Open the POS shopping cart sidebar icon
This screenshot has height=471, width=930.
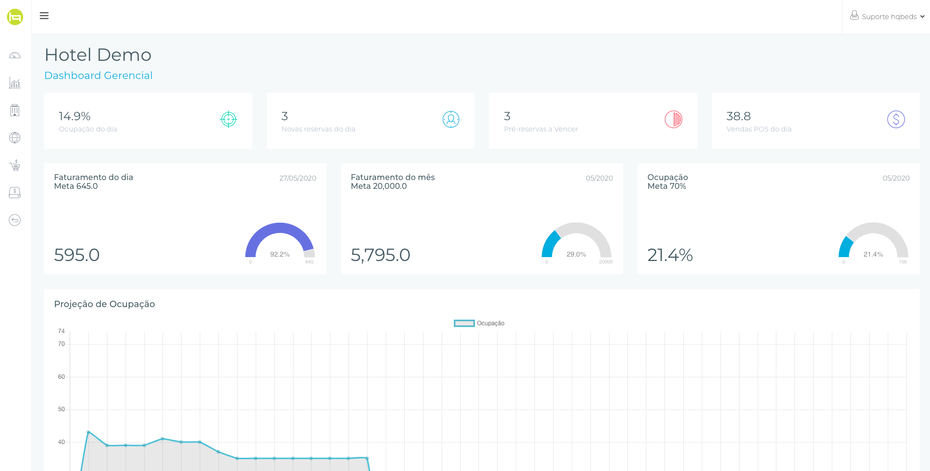tap(15, 165)
